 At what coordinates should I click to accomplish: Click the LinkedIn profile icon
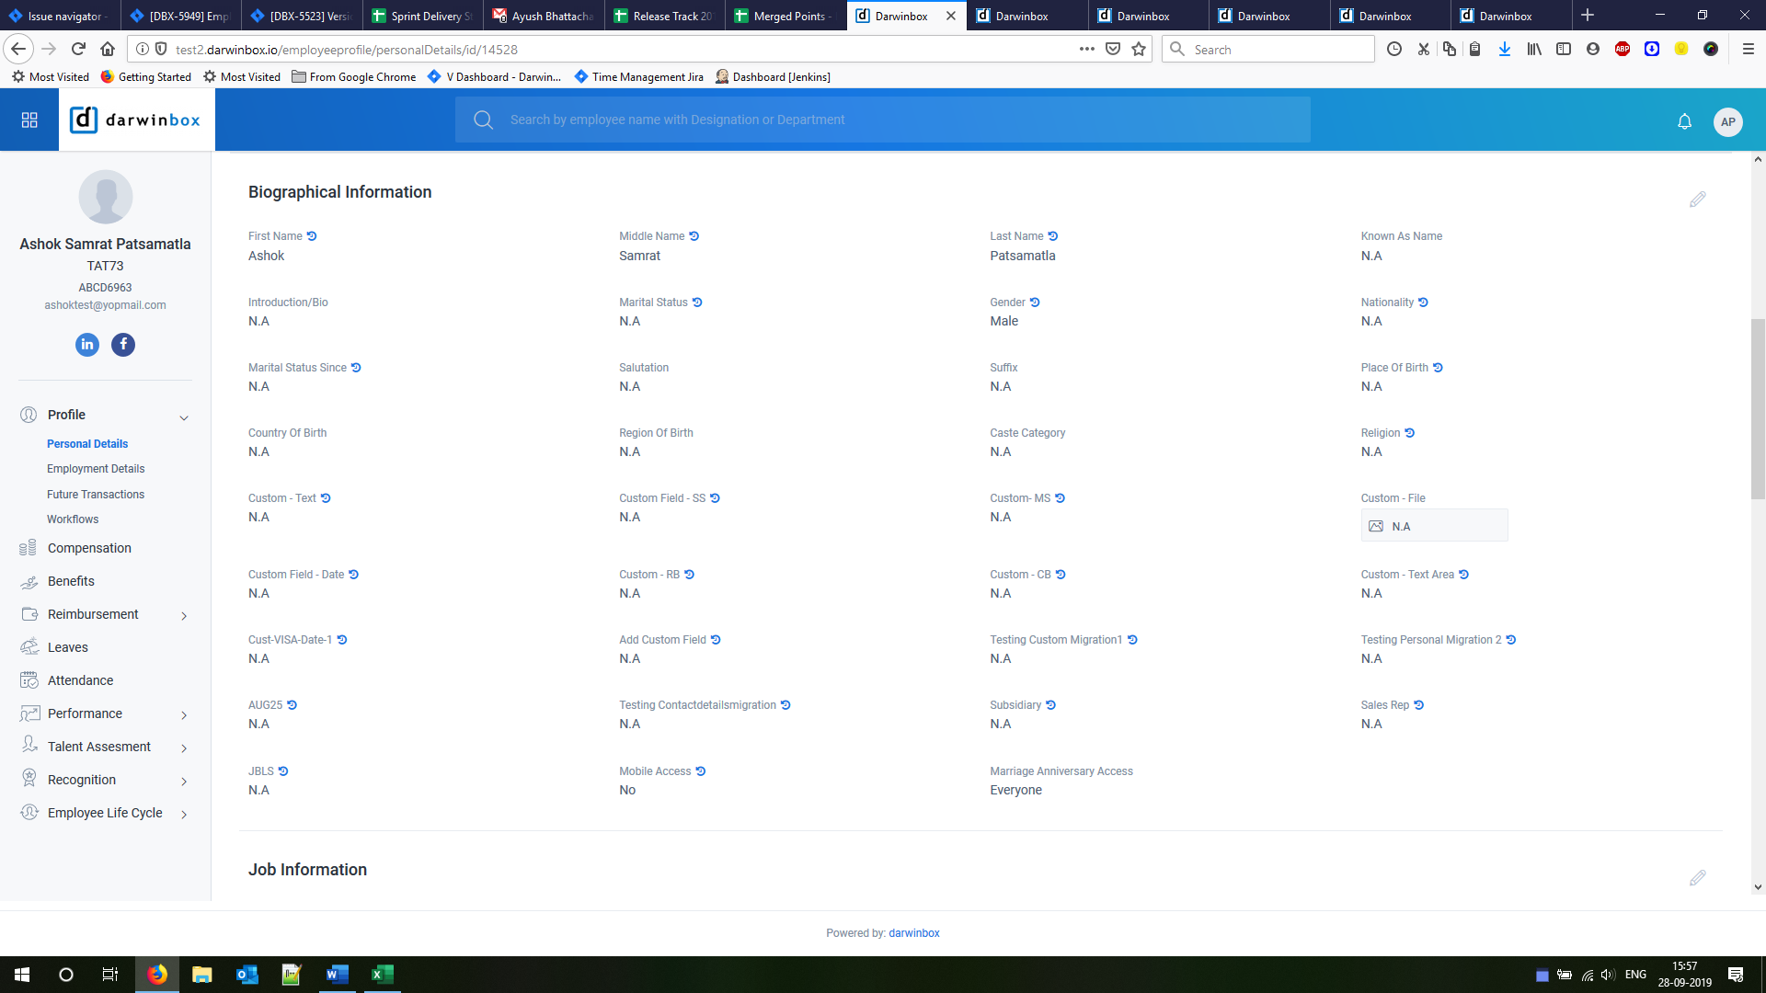87,345
